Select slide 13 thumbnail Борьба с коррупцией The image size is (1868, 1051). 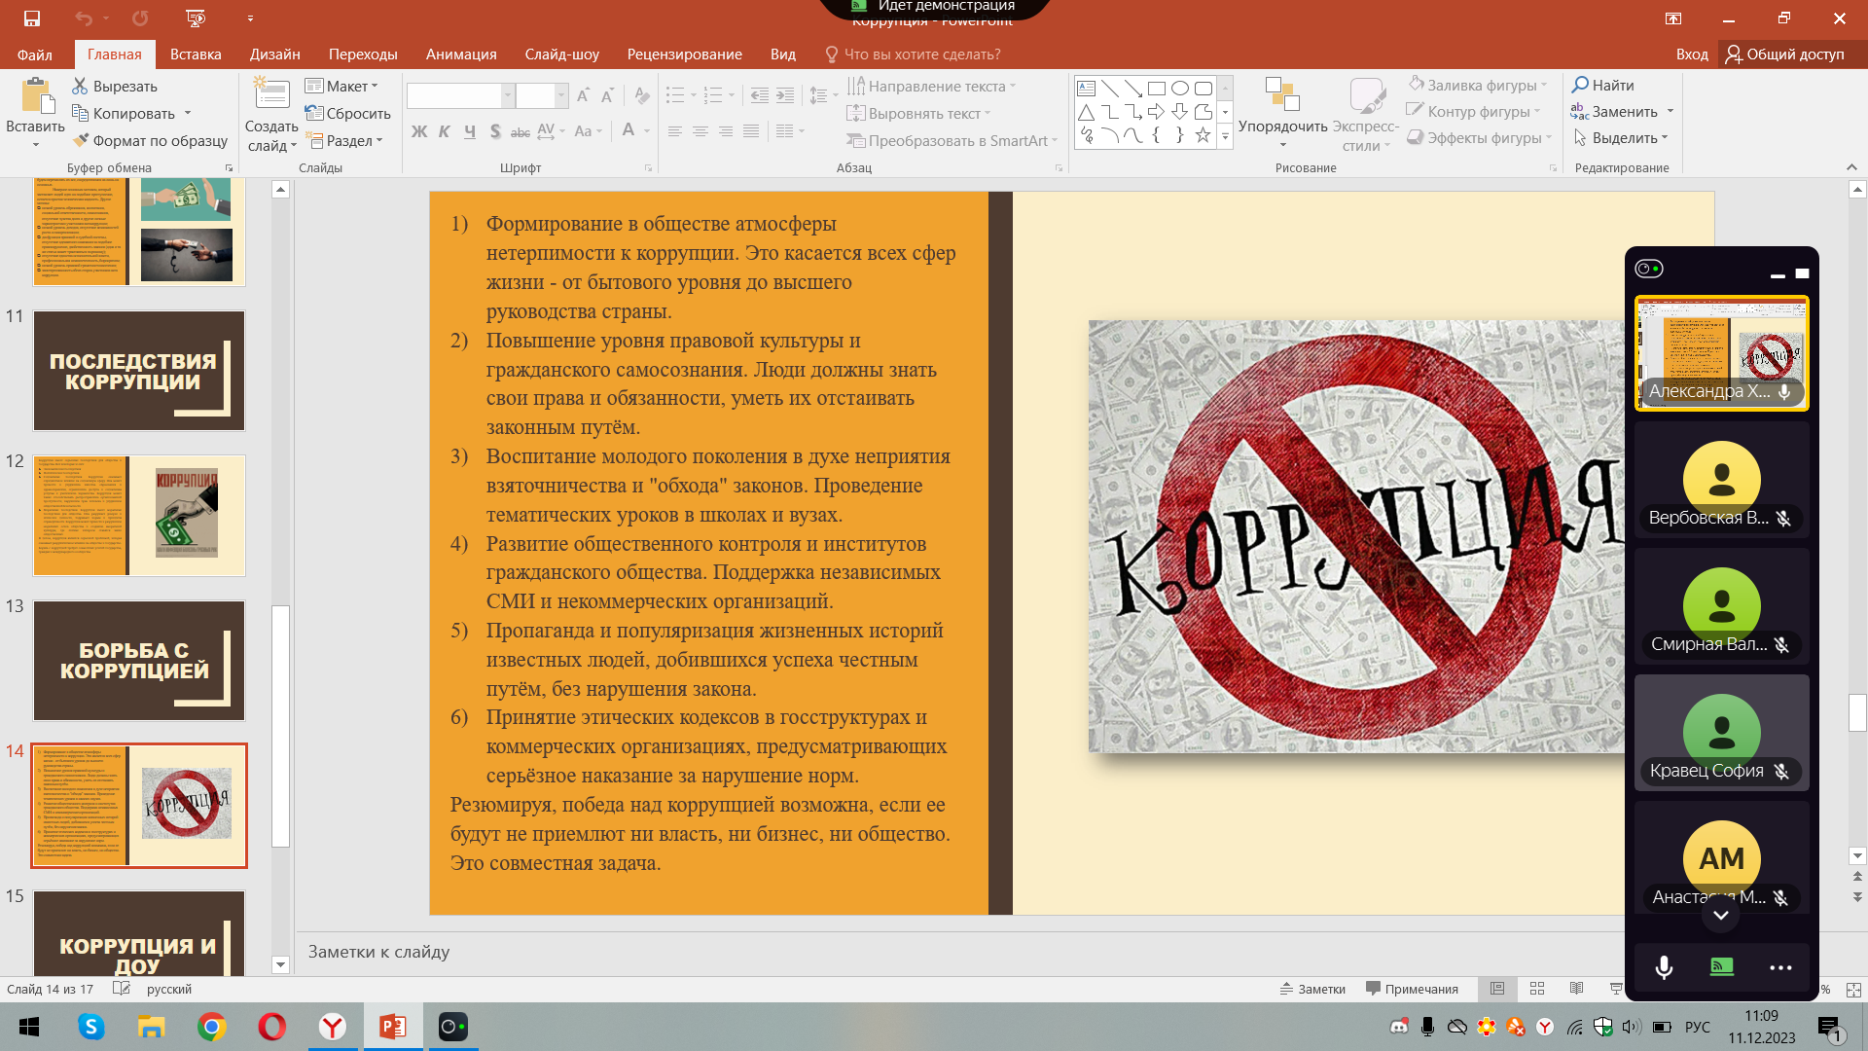(x=139, y=661)
